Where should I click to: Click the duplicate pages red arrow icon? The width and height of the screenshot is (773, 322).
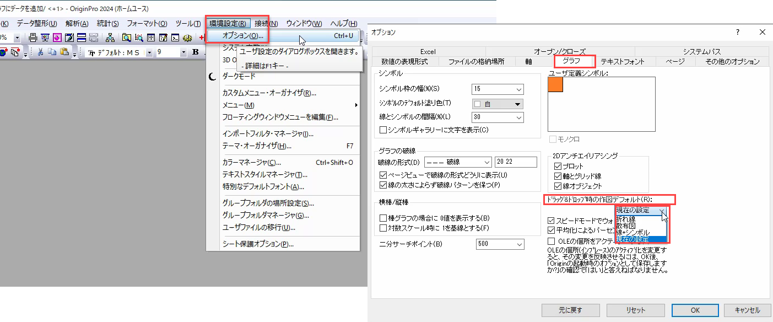(15, 52)
